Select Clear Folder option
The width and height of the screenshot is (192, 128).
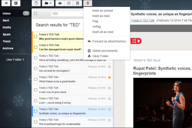(x=100, y=56)
